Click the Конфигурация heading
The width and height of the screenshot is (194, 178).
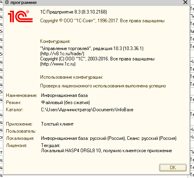pos(55,41)
